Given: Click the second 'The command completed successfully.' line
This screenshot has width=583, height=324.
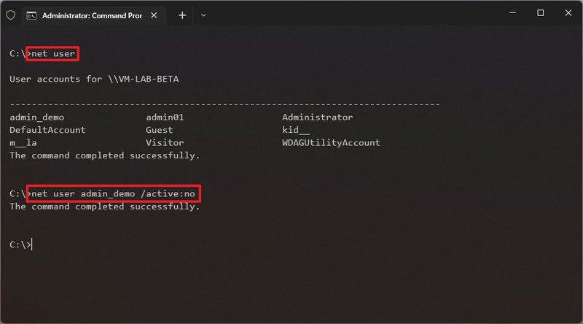Looking at the screenshot, I should coord(105,207).
